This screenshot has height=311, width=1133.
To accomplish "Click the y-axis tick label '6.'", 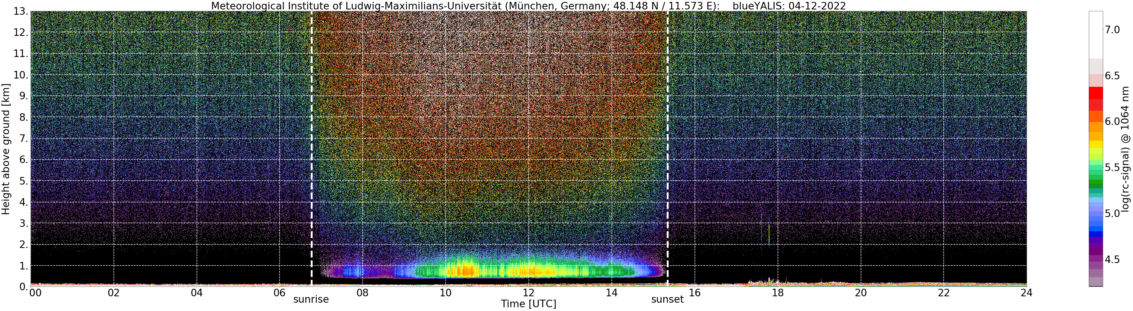I will pyautogui.click(x=23, y=160).
